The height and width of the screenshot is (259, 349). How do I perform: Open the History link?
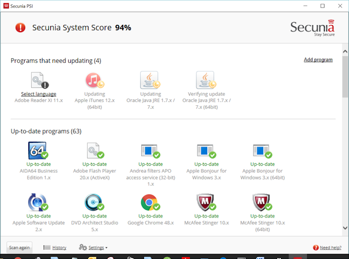59,248
